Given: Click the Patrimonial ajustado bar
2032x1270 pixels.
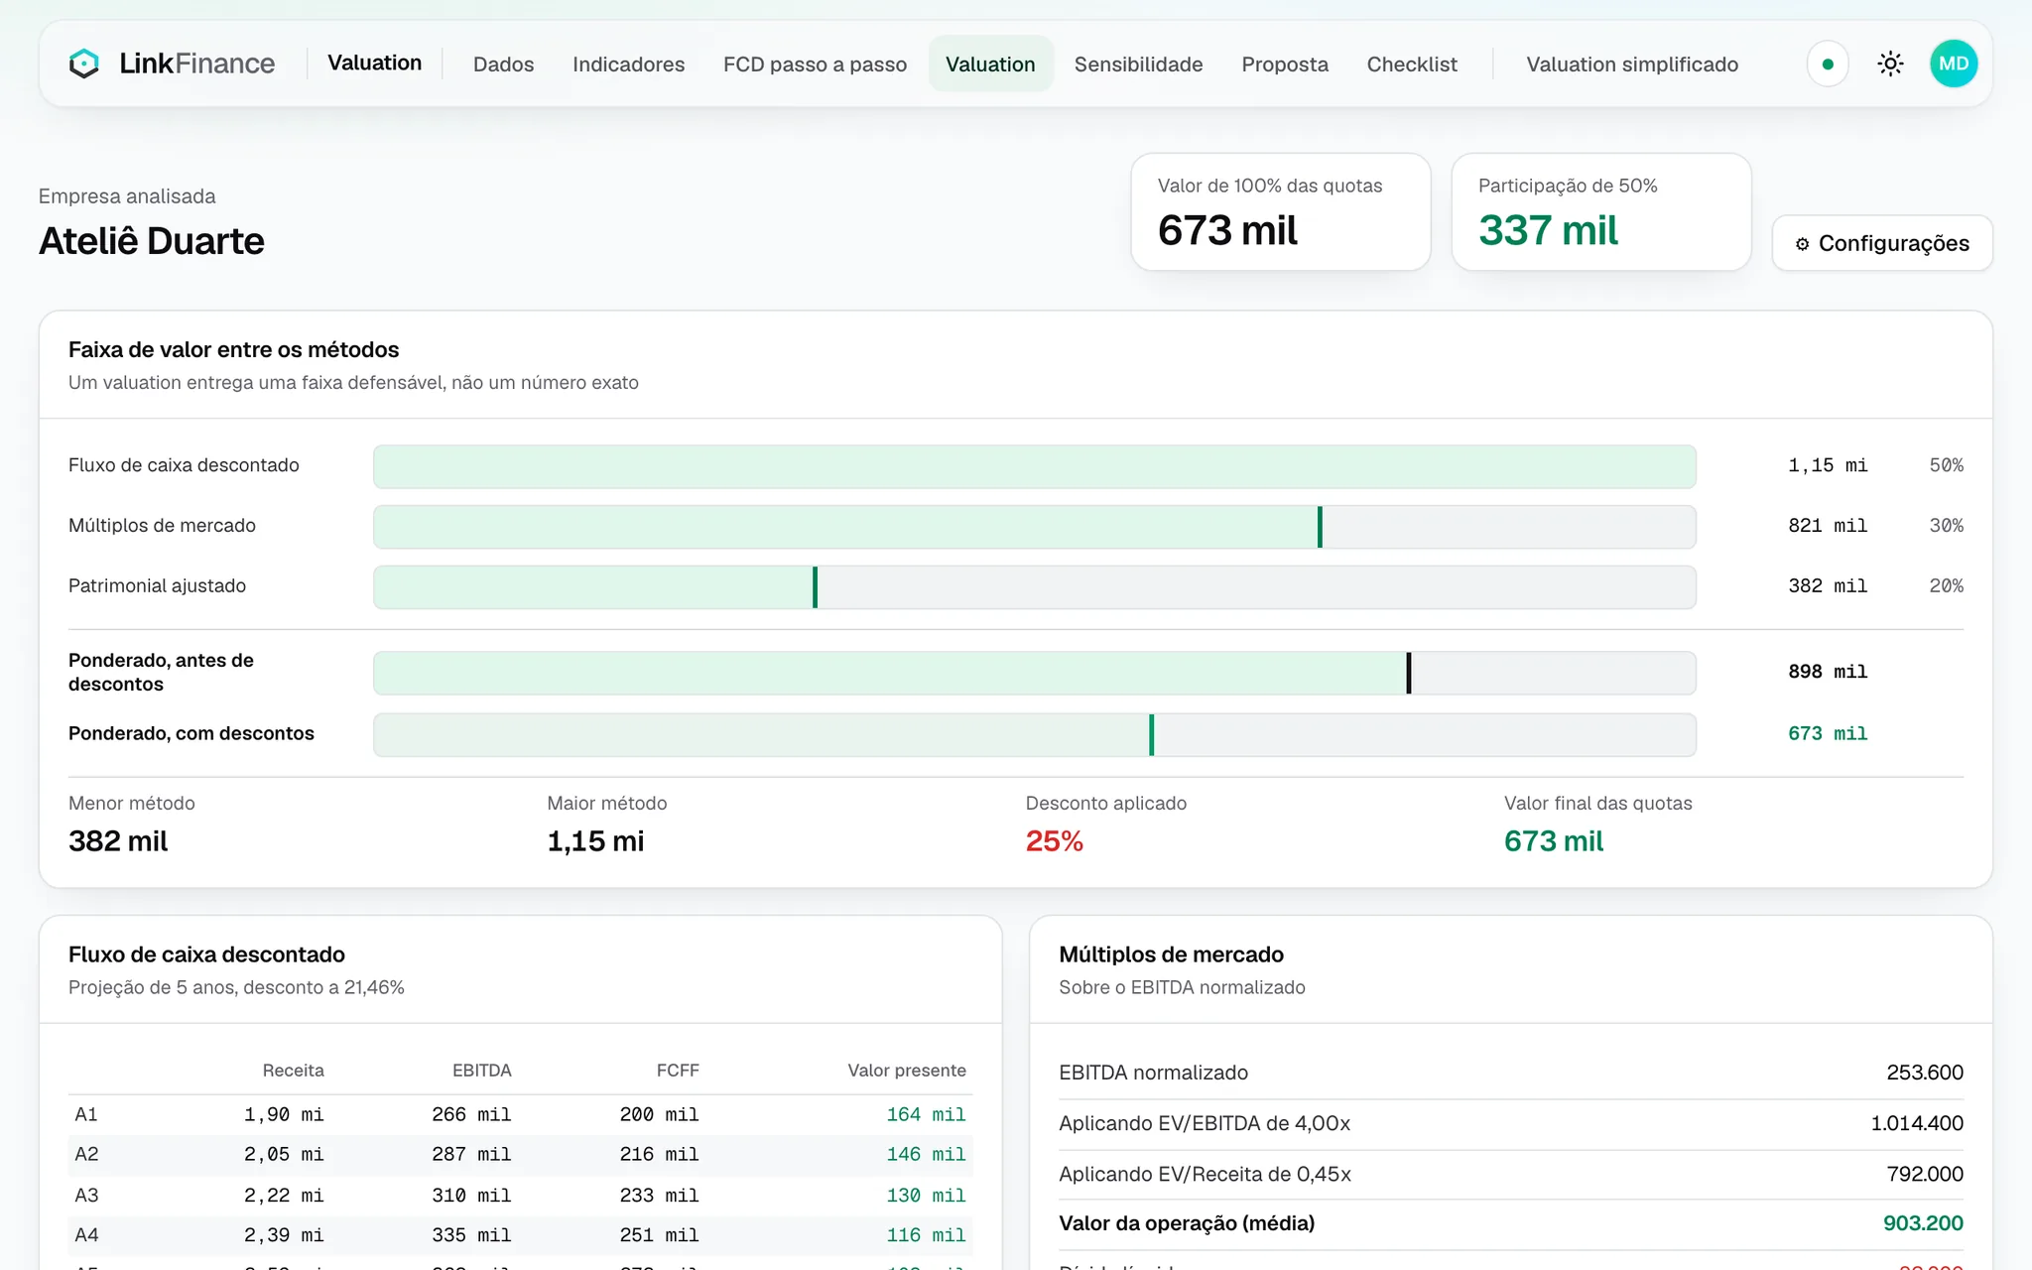Looking at the screenshot, I should (x=1034, y=587).
